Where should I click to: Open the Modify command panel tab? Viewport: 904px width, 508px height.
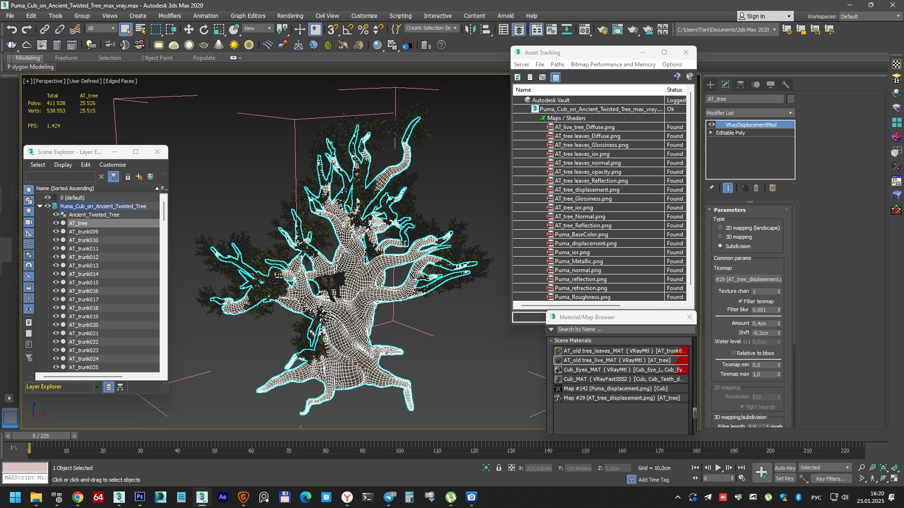725,85
